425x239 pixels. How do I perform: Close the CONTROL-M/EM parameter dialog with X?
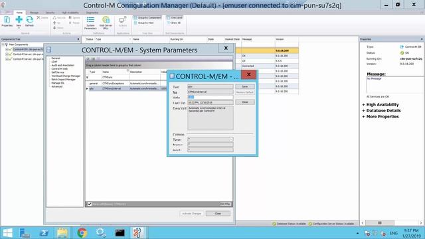[248, 74]
